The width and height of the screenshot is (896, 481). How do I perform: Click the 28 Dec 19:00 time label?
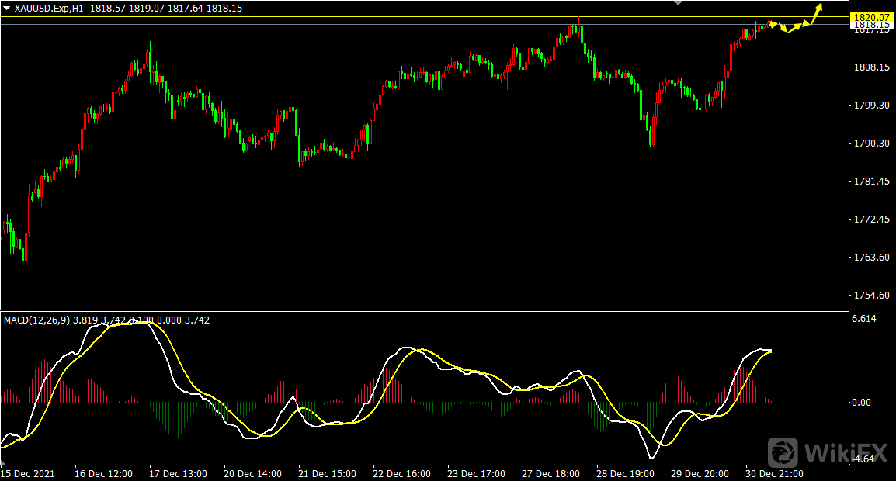point(626,472)
